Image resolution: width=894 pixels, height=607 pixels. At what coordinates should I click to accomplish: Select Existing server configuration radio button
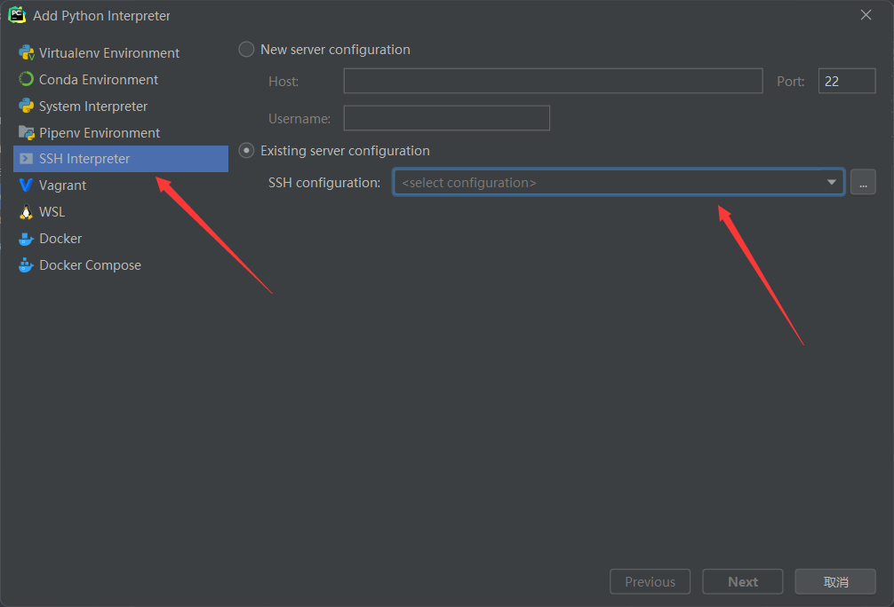(246, 151)
